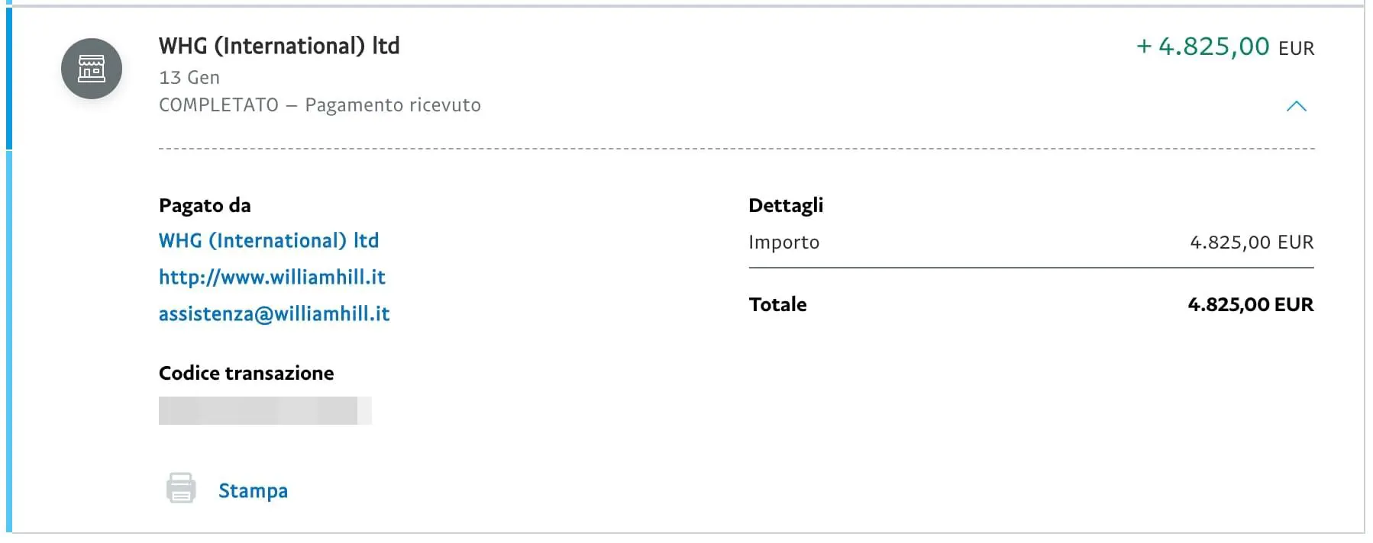This screenshot has height=543, width=1373.
Task: Open the http://www.williamhill.it website link
Action: tap(272, 277)
